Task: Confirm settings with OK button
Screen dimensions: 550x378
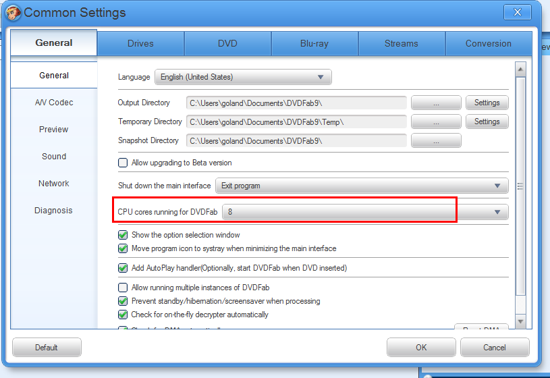Action: coord(421,348)
